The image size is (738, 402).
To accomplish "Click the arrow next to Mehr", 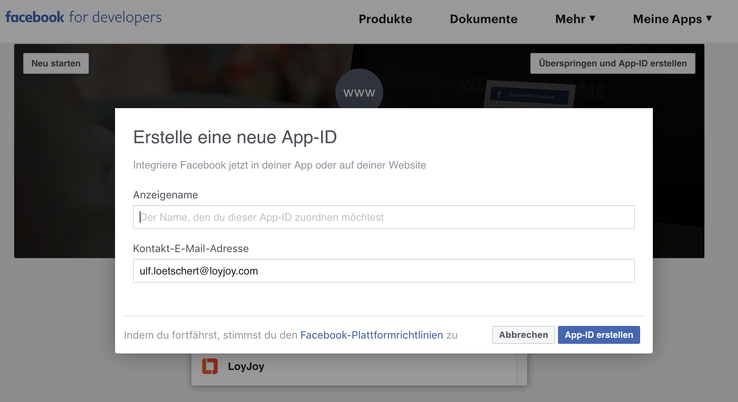I will (592, 18).
